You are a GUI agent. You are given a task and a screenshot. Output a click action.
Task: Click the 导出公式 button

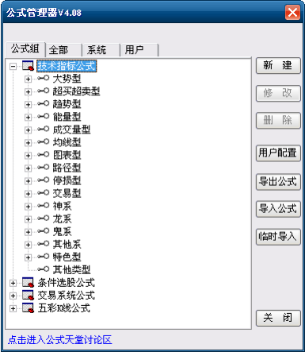click(278, 182)
